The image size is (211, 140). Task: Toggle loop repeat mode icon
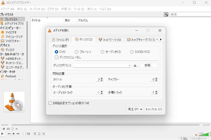click(x=39, y=134)
